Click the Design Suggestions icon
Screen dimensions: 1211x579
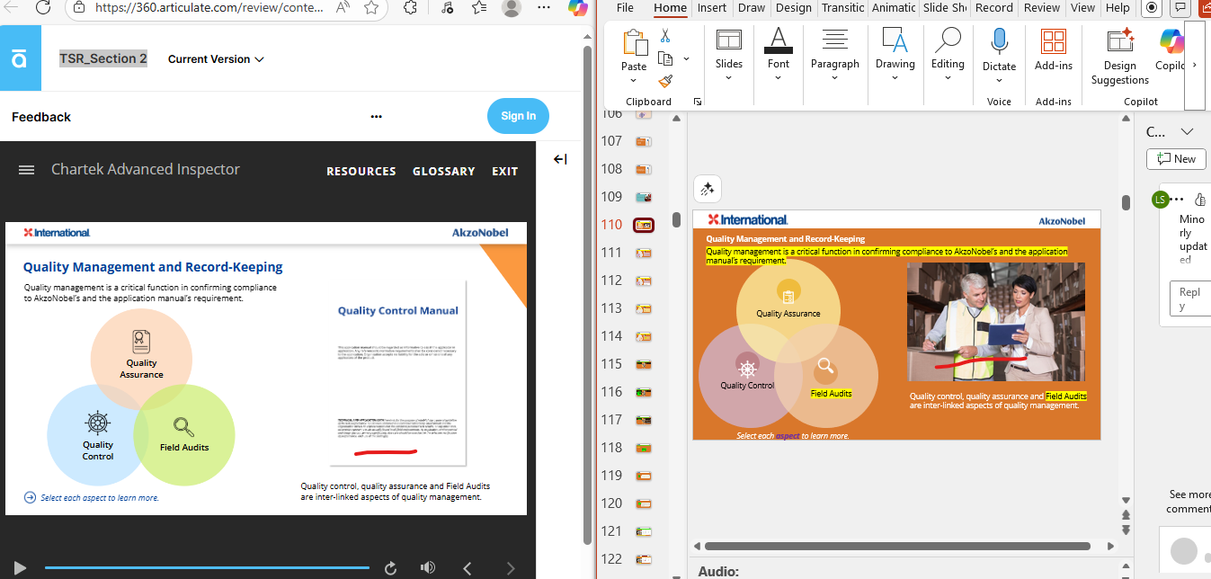click(1119, 41)
